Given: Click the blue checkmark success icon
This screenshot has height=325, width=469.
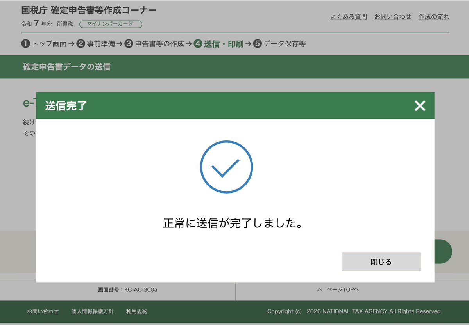Looking at the screenshot, I should 226,167.
